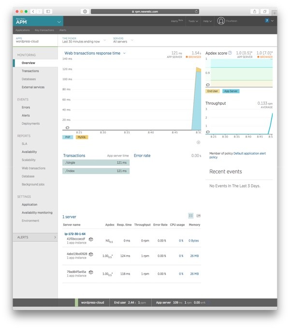Open Availability monitoring settings
The height and width of the screenshot is (330, 290).
pos(37,213)
